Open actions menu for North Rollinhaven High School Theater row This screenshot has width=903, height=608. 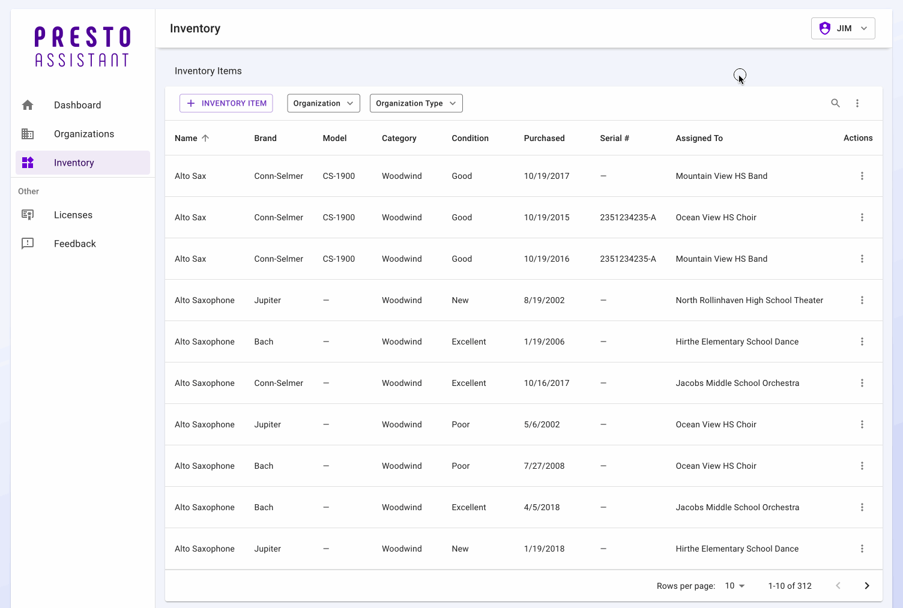[862, 300]
